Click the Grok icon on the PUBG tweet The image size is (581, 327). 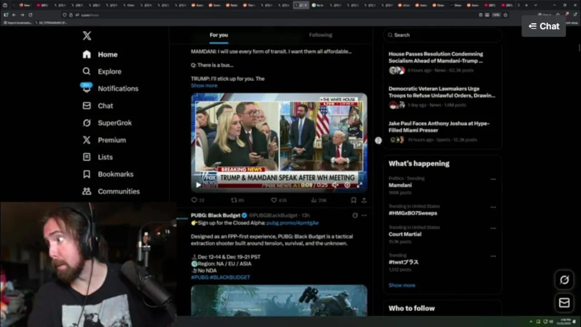click(x=355, y=215)
